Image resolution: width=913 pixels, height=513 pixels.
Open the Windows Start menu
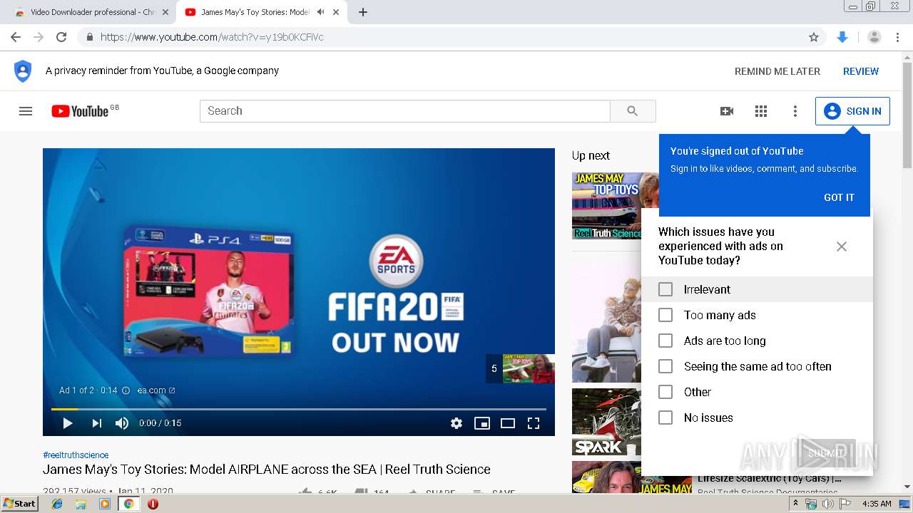[20, 504]
